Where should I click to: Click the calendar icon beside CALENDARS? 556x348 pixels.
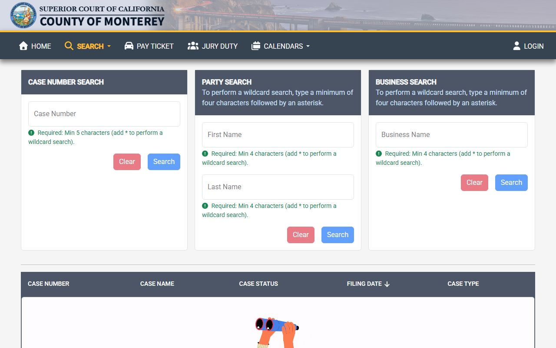tap(256, 46)
